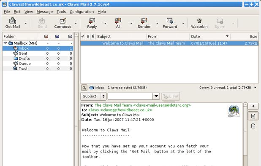Open the Reply All dropdown arrow

pyautogui.click(x=131, y=23)
